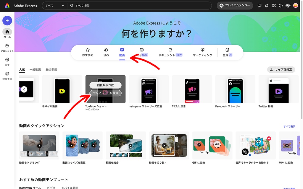303x189 pixels.
Task: Select the SNS category tab
Action: 106,52
